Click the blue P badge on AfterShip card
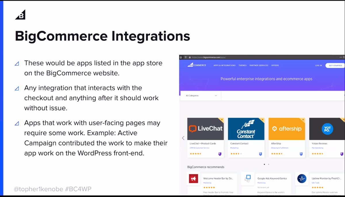Image resolution: width=345 pixels, height=197 pixels. (x=301, y=154)
